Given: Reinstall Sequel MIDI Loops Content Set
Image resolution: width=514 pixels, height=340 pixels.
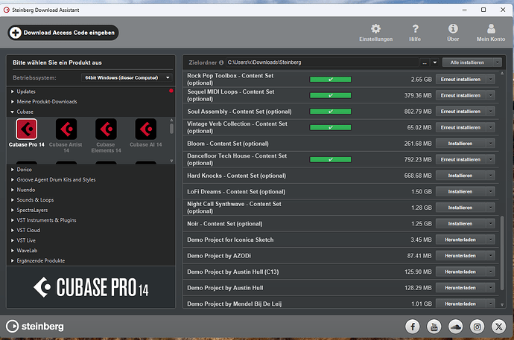Looking at the screenshot, I should pyautogui.click(x=460, y=95).
